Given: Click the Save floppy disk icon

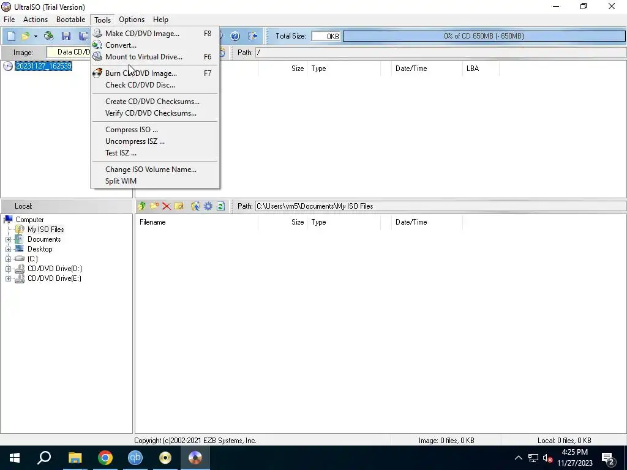Looking at the screenshot, I should (x=66, y=36).
